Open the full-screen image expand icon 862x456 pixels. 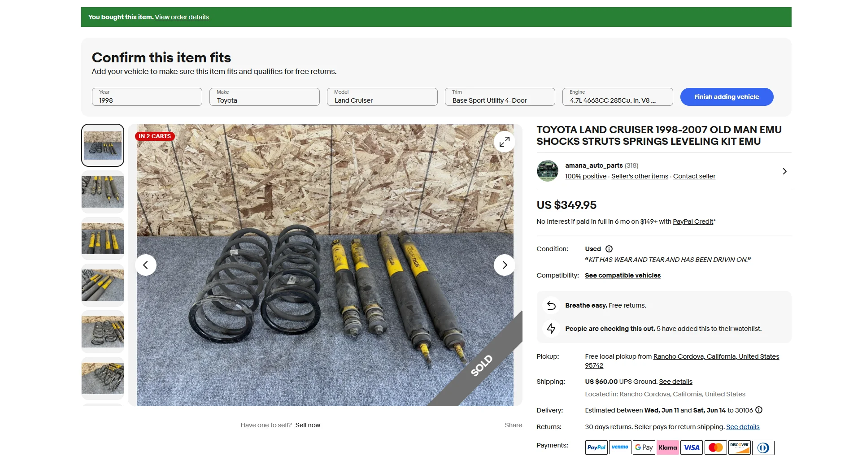click(505, 142)
